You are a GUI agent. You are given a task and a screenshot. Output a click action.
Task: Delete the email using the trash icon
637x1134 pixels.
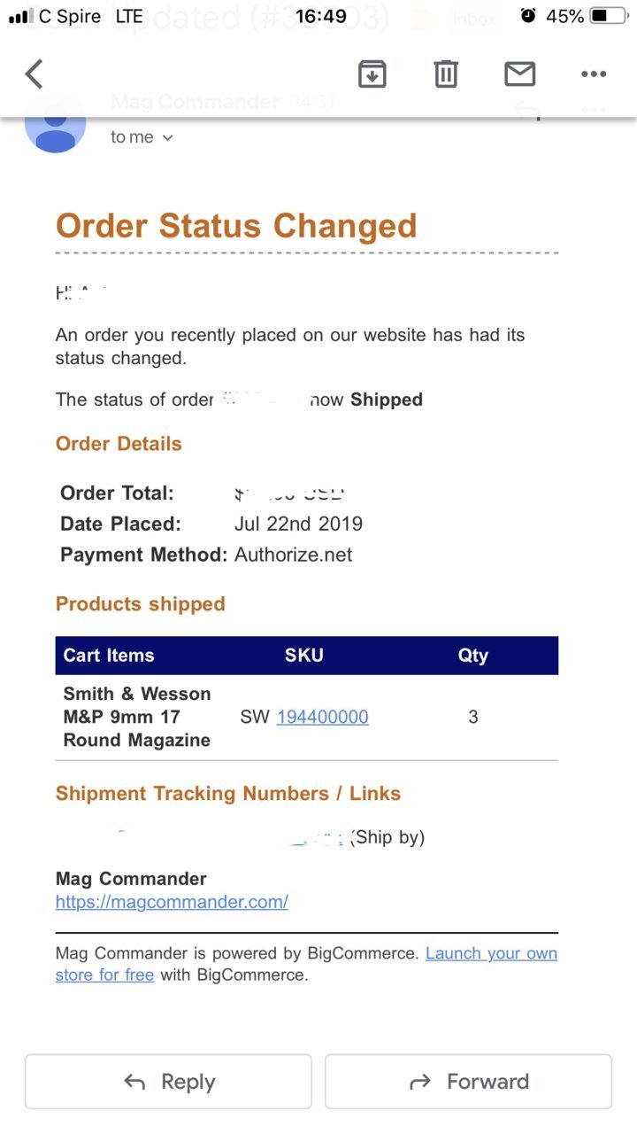tap(446, 74)
